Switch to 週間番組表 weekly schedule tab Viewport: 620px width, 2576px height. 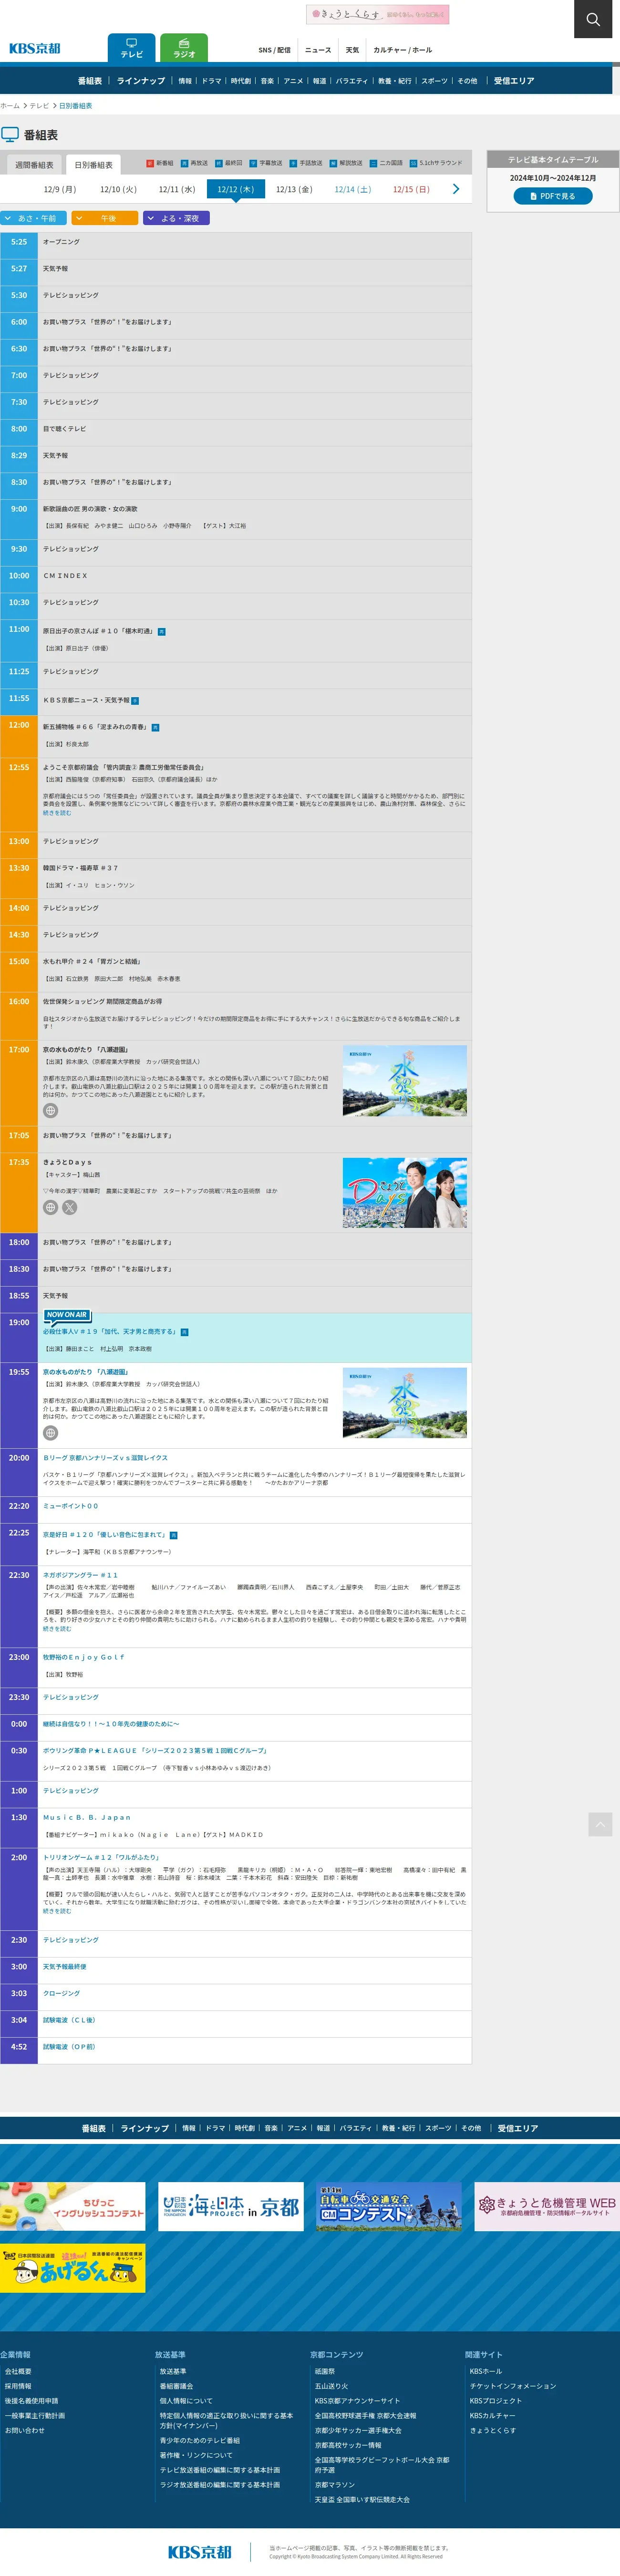click(34, 165)
